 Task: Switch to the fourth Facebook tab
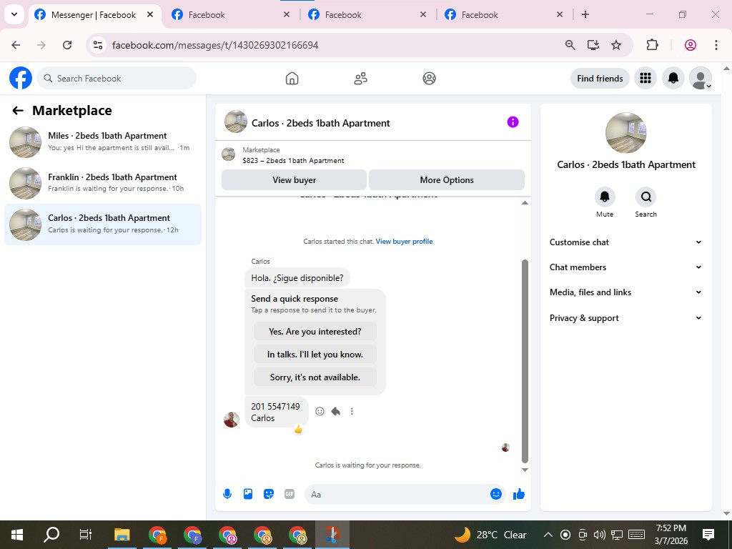[503, 15]
